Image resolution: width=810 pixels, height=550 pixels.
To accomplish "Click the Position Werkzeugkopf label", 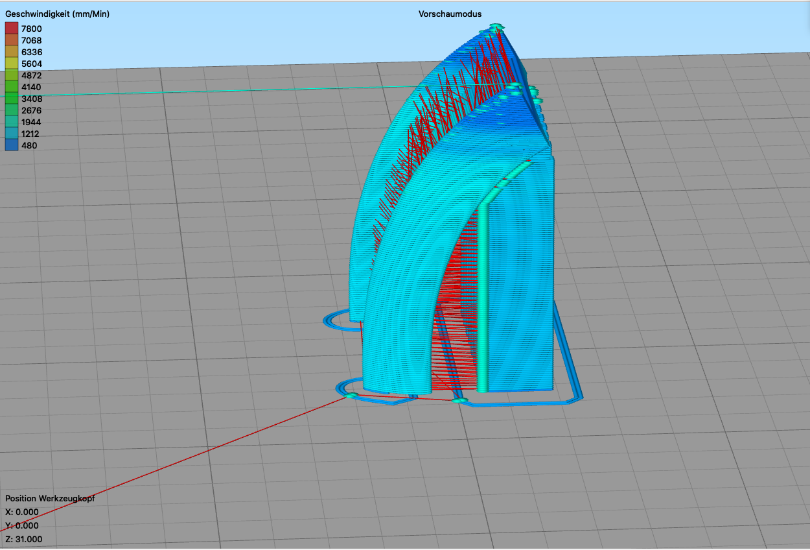I will (50, 498).
